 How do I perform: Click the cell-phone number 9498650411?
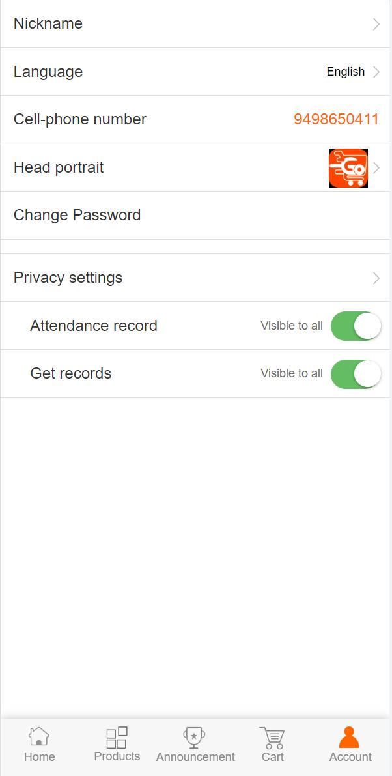(336, 120)
